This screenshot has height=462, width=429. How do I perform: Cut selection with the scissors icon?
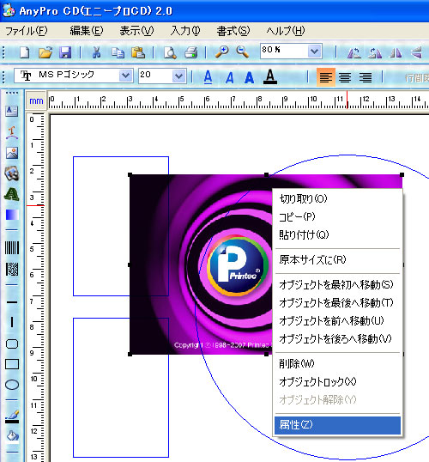pos(97,52)
